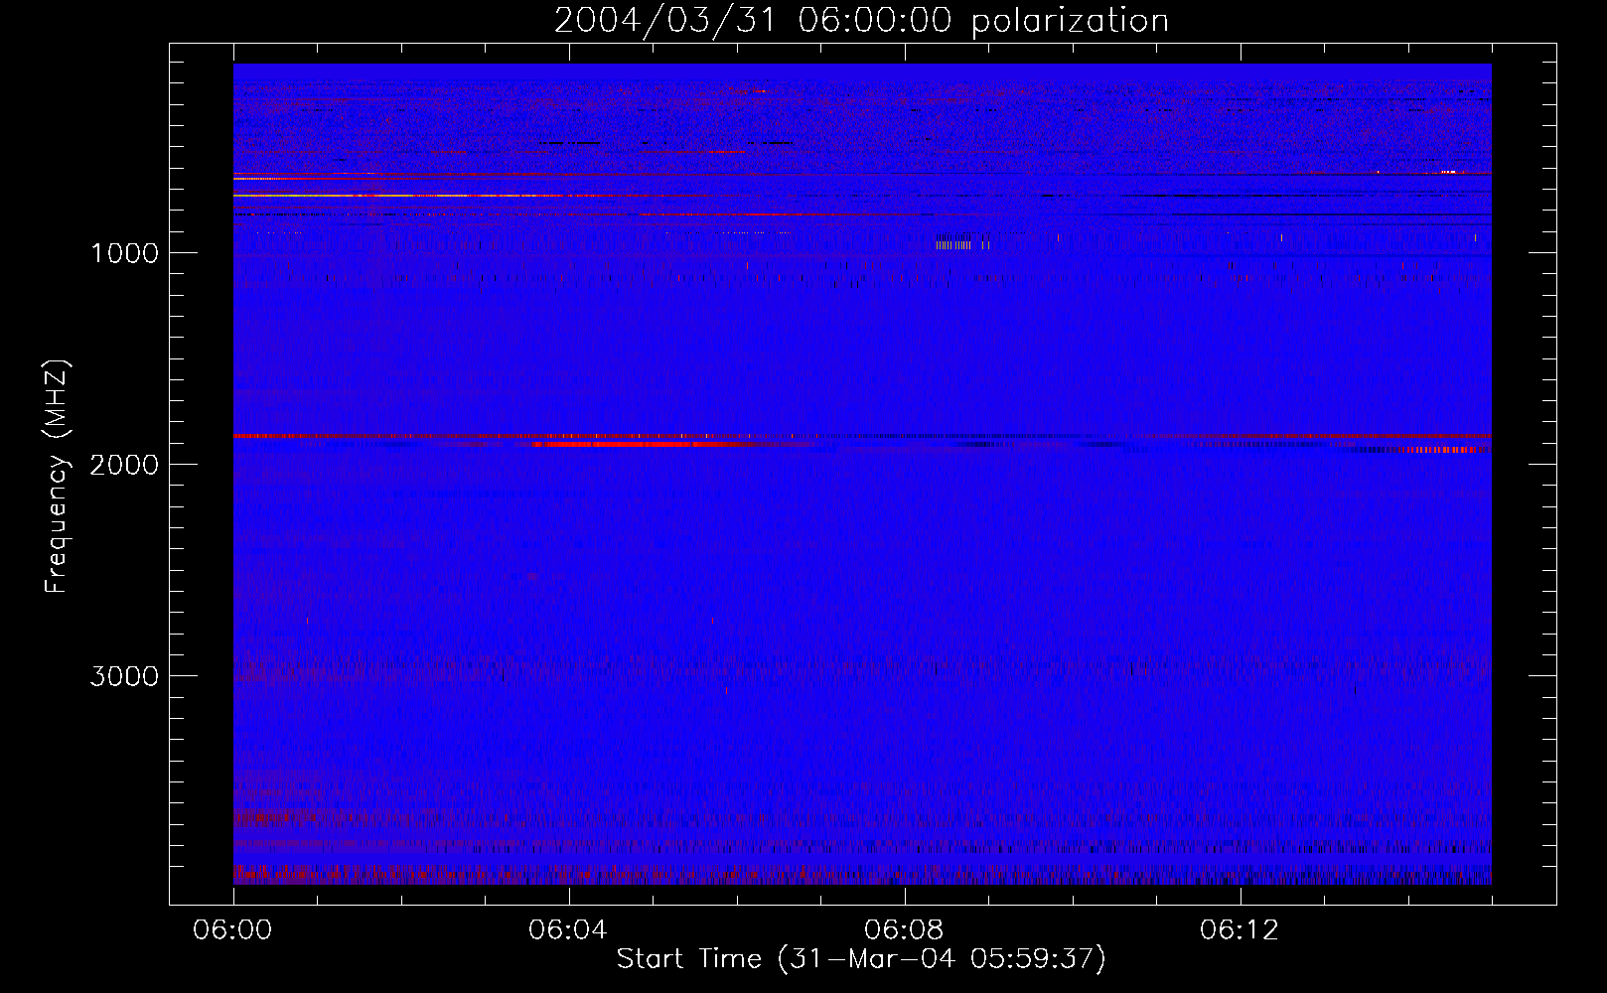The image size is (1607, 993).
Task: Click the "1000" frequency tick label
Action: [124, 253]
